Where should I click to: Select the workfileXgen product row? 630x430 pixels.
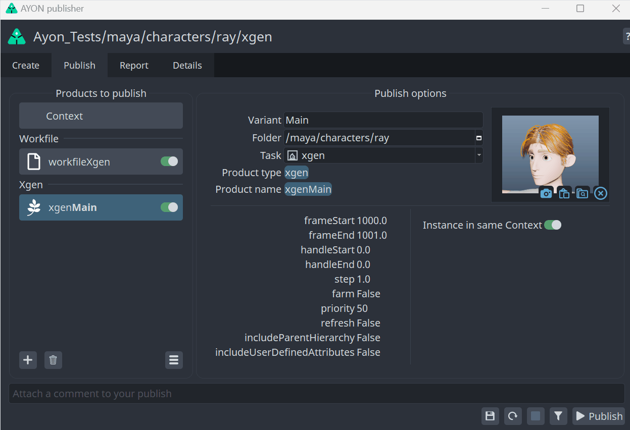point(101,162)
